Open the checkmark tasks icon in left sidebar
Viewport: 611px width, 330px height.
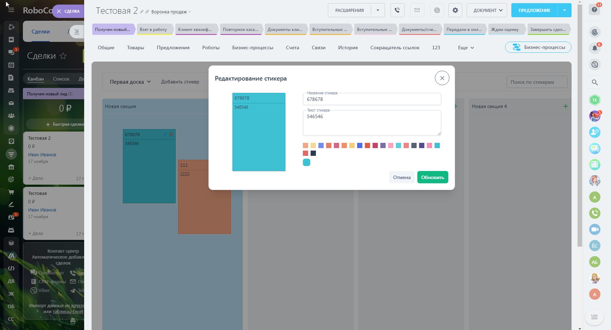coord(11,141)
